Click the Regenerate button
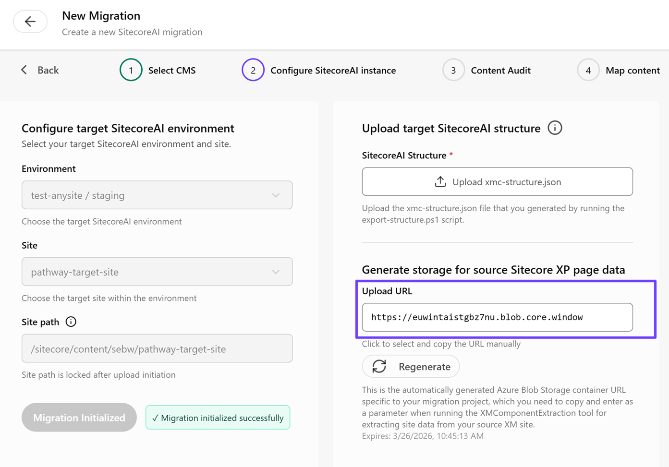 (x=411, y=367)
